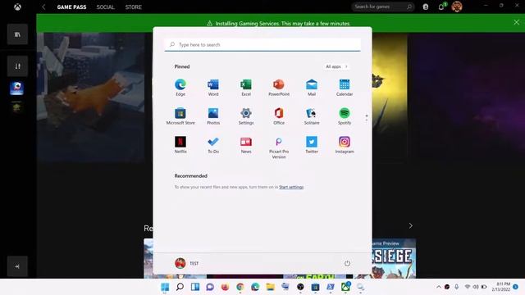Viewport: 525px width, 295px height.
Task: Open the Siege game preview thumbnail
Action: (394, 258)
